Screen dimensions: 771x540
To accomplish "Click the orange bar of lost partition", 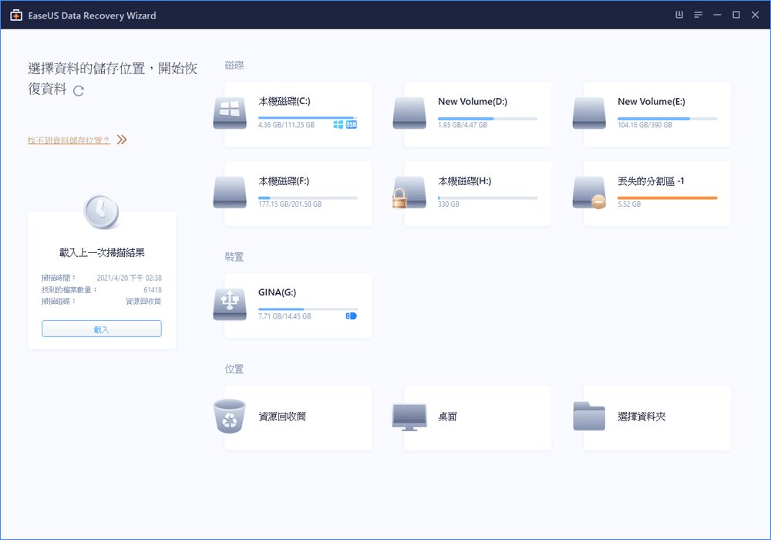I will pos(667,197).
